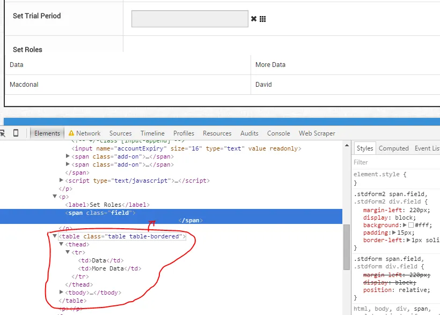
Task: Expand the second span class add-on node
Action: coord(68,164)
